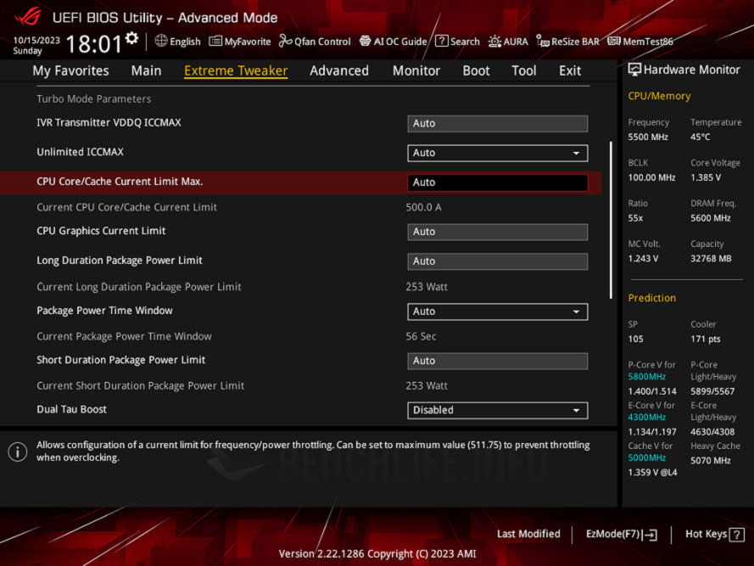Open AURA lighting icon

(x=494, y=42)
